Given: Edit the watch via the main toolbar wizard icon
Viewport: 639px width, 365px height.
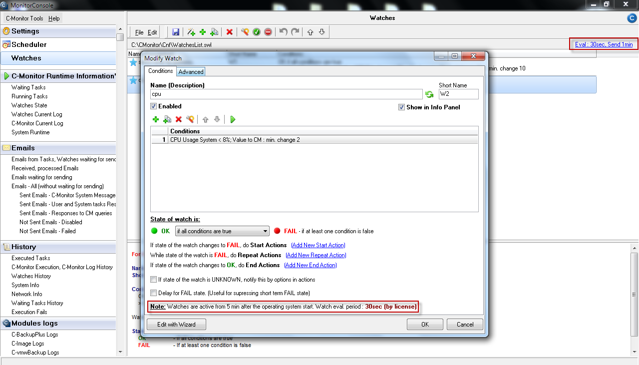Looking at the screenshot, I should (245, 32).
